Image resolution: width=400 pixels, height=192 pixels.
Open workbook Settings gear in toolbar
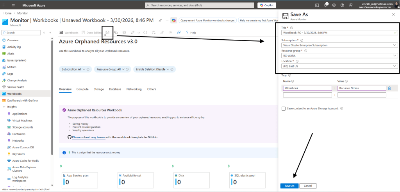pos(124,33)
